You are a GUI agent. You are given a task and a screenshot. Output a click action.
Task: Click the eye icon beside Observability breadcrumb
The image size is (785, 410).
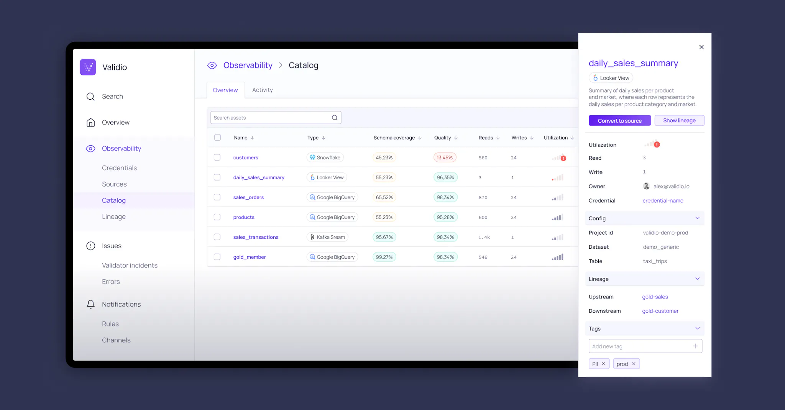pyautogui.click(x=212, y=66)
